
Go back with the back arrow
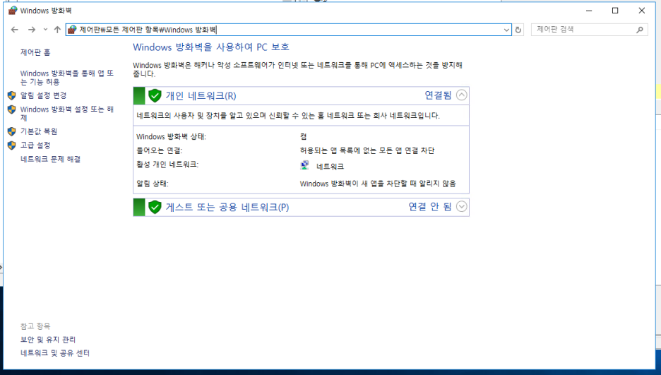pyautogui.click(x=15, y=30)
